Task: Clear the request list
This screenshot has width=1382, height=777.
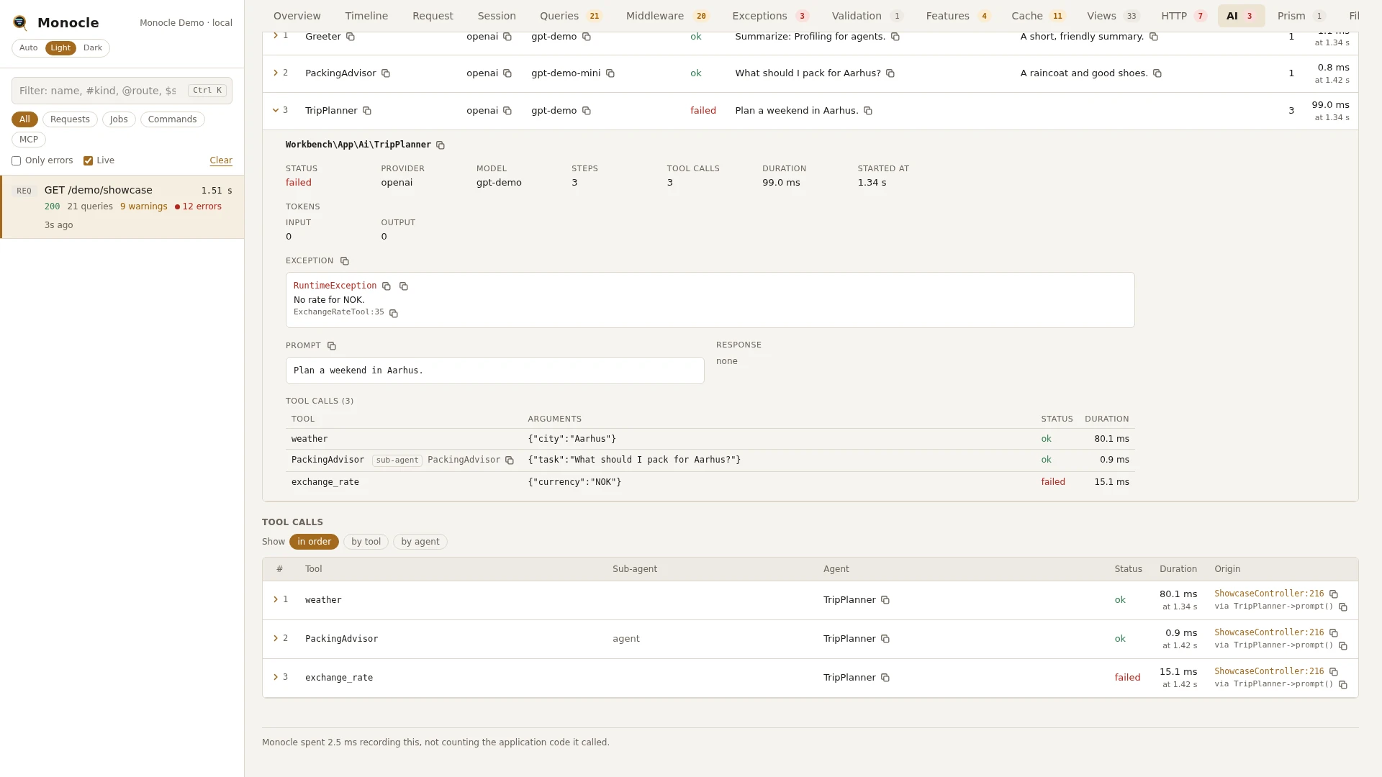Action: 221,161
